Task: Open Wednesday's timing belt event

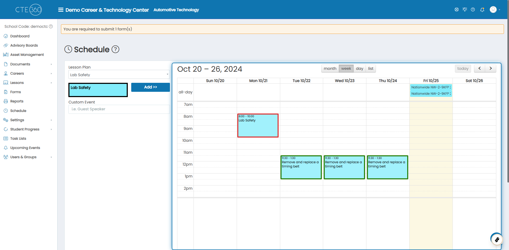Action: point(344,167)
